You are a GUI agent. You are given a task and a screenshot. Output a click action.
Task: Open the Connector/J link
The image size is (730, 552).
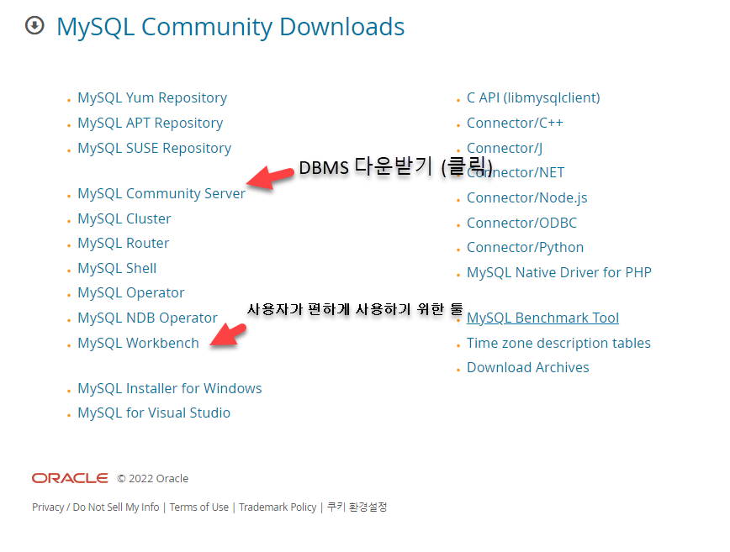point(505,148)
